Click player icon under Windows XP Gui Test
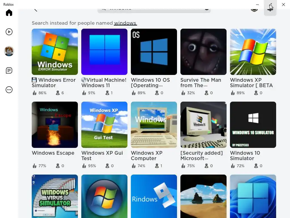Screen dimensions: 290x218 pos(107,166)
